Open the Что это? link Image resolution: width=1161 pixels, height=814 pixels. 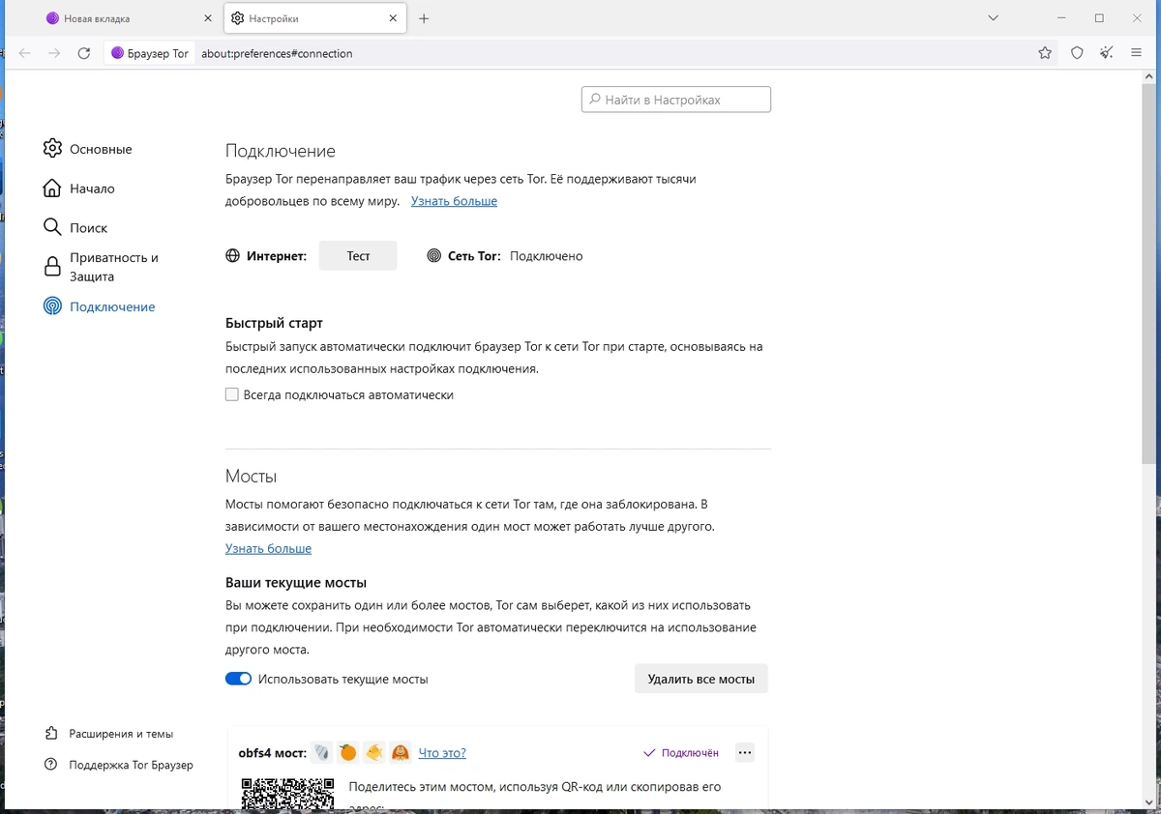click(442, 752)
